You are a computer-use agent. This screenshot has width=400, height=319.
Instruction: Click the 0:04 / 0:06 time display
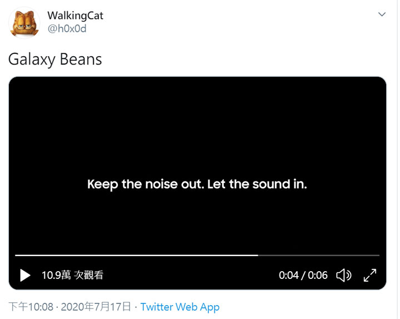point(303,275)
